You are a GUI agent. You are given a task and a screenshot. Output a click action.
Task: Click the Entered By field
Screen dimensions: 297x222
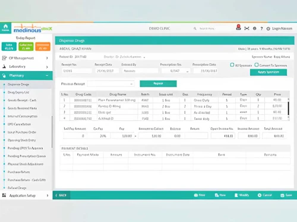(x=140, y=71)
